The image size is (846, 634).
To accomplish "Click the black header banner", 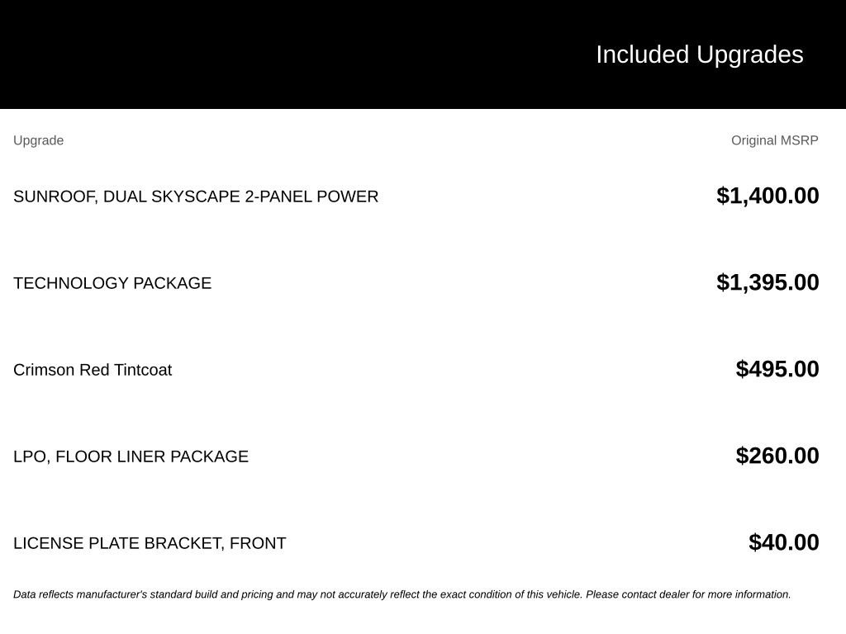I will [x=423, y=54].
